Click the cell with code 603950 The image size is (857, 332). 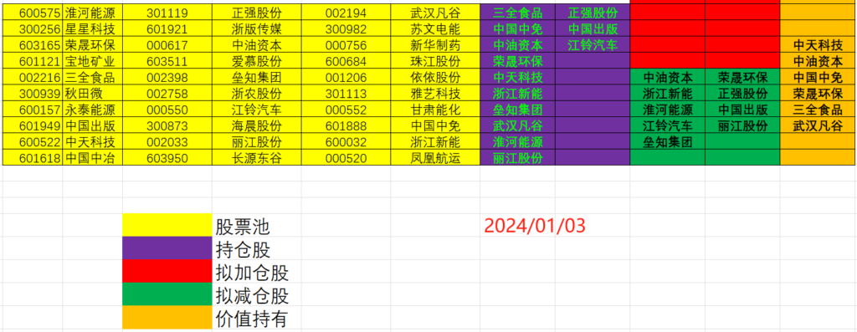coord(167,158)
